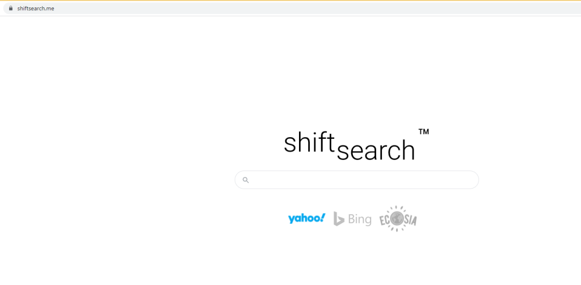581x285 pixels.
Task: Click the empty area of the address bar
Action: (284, 8)
